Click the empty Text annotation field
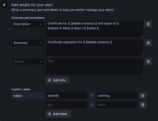 (94, 66)
